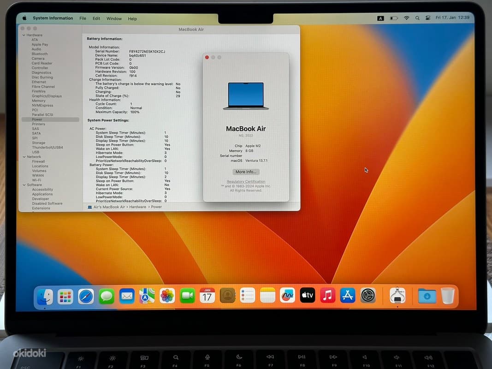Open the Trash in the Dock
The image size is (492, 369).
click(448, 296)
